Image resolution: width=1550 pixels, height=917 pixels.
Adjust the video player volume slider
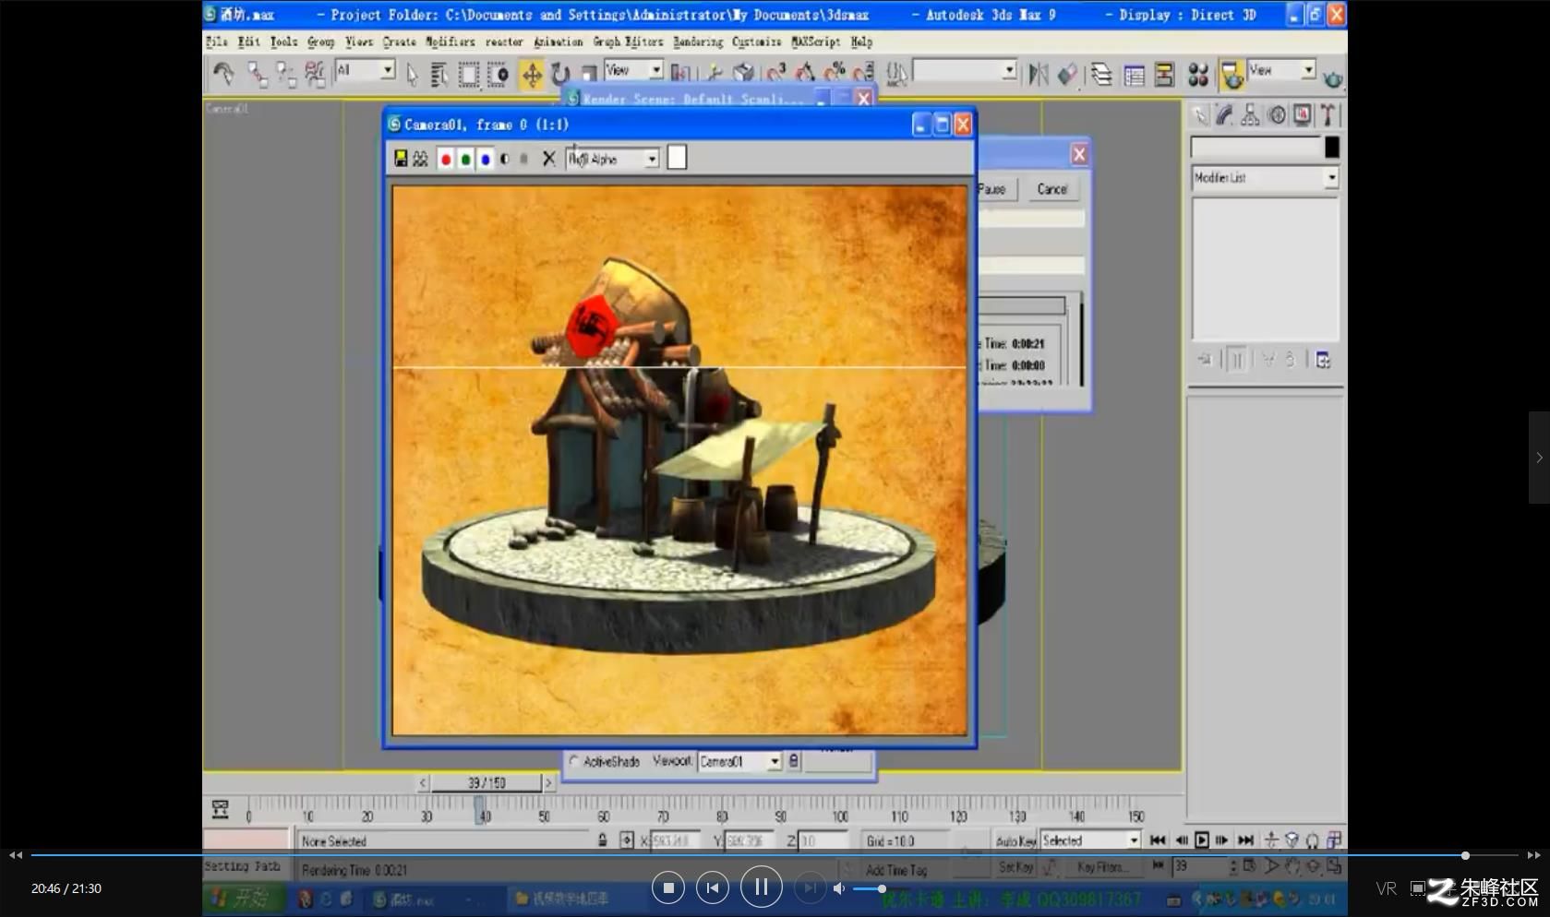[x=869, y=888]
